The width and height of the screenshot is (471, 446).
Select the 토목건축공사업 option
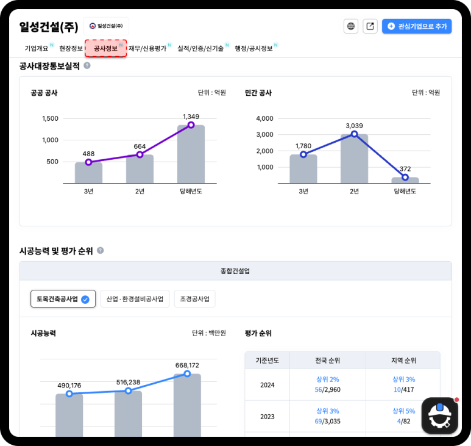click(x=63, y=298)
